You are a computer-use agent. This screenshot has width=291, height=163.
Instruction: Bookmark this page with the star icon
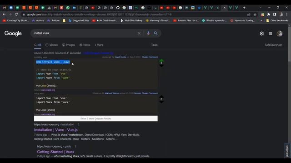pyautogui.click(x=255, y=14)
